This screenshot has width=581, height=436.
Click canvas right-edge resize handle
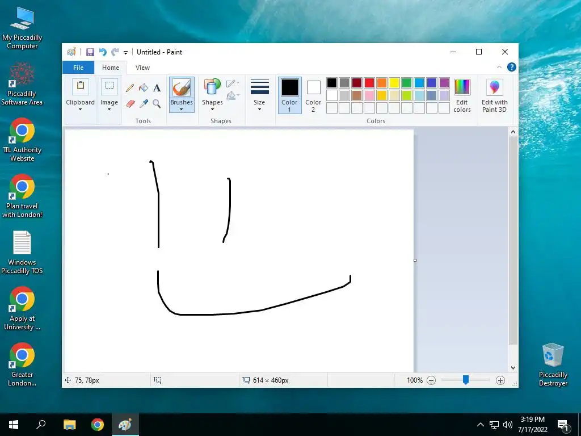415,260
